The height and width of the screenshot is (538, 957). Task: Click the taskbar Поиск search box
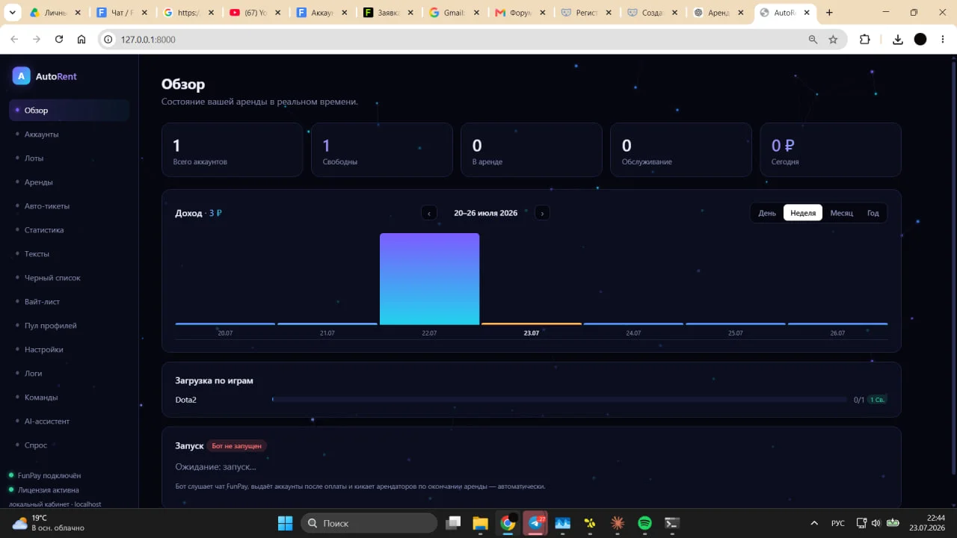369,523
